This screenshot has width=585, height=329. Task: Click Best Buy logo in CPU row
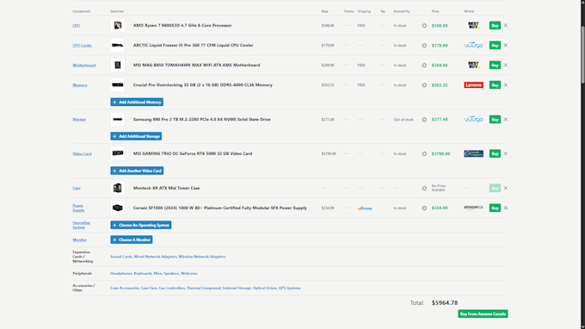click(x=473, y=25)
